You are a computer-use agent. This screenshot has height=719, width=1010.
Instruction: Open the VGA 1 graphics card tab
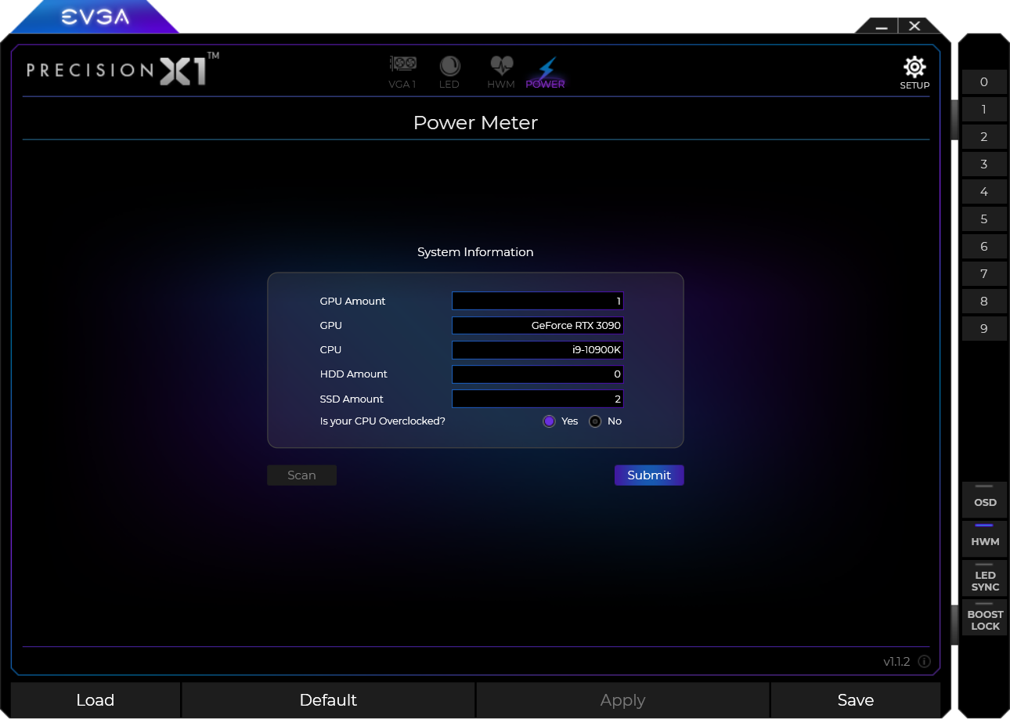[x=402, y=72]
